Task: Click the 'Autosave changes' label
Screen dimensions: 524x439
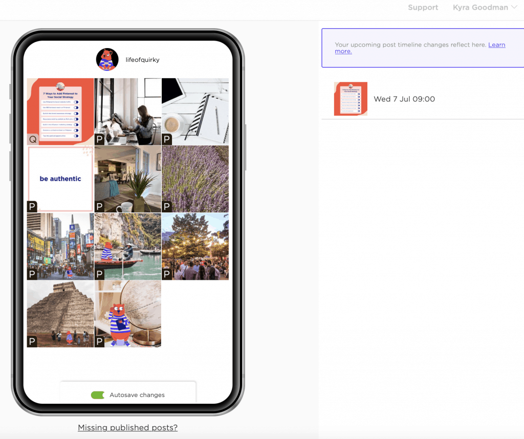Action: coord(137,395)
